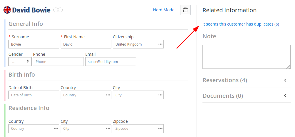Enable Nerd Mode
295x137 pixels.
(164, 10)
